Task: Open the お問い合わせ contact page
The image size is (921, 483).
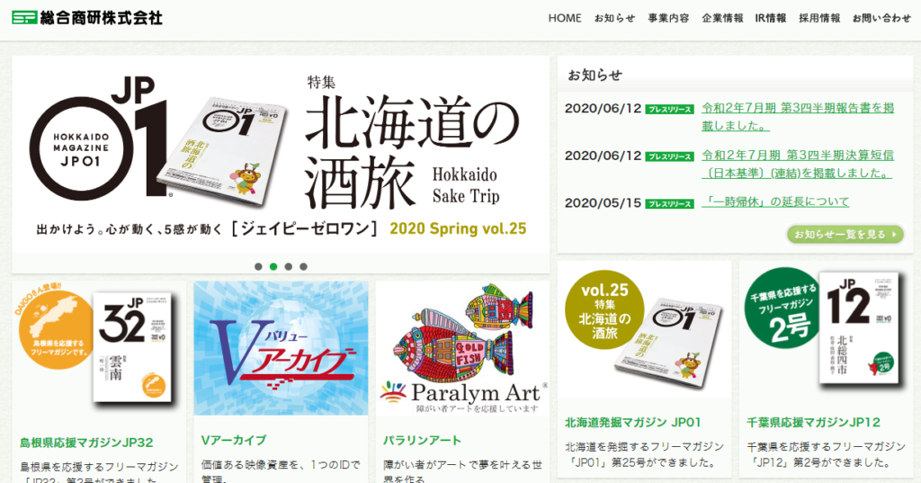Action: [881, 18]
